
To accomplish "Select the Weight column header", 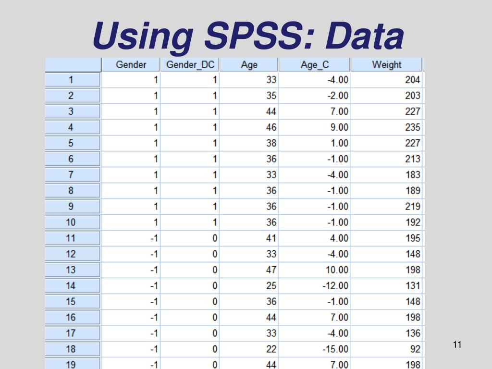I will [x=386, y=65].
